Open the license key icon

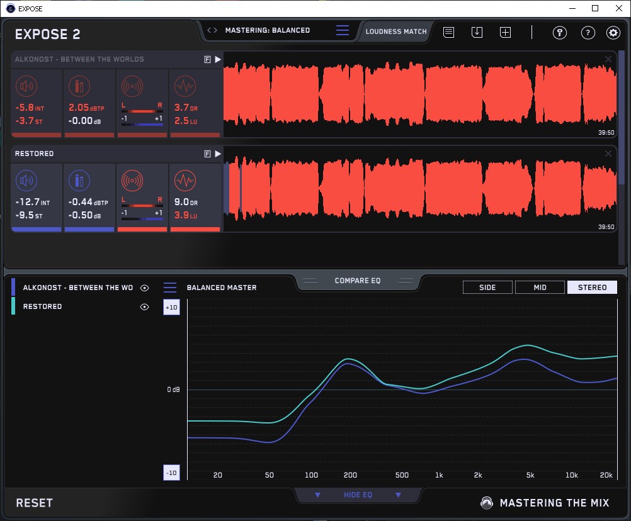click(559, 33)
